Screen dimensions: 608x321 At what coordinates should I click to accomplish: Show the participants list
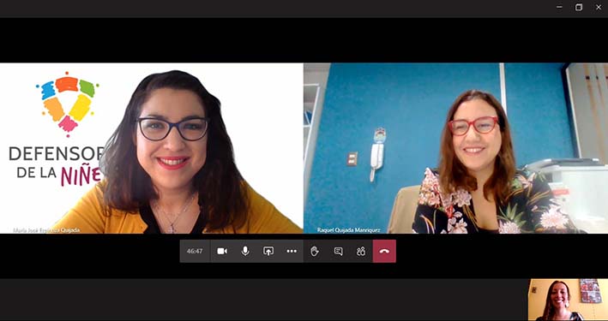[x=361, y=252]
